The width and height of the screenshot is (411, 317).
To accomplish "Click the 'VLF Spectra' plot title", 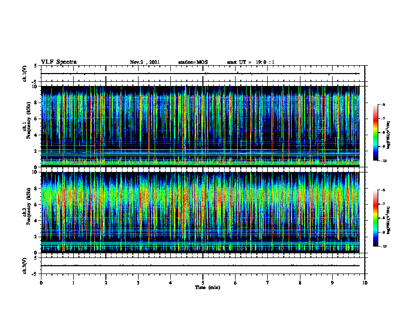I will (59, 62).
